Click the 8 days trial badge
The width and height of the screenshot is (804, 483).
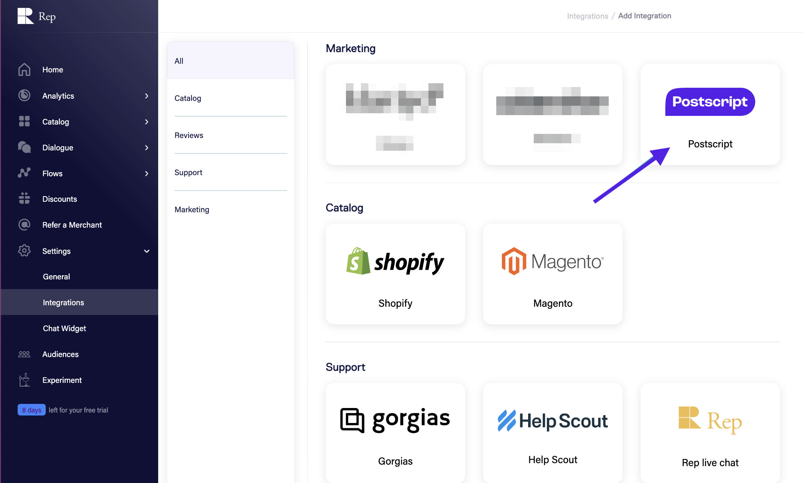pos(31,409)
